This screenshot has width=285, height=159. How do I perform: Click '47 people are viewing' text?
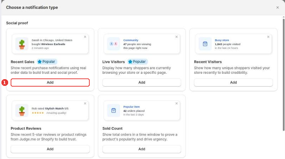pos(137,44)
